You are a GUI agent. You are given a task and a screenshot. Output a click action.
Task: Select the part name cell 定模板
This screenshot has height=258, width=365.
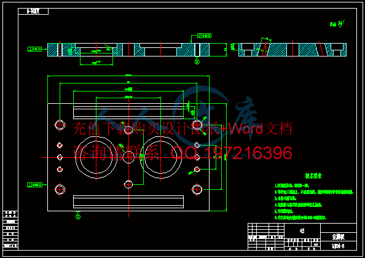click(339, 237)
